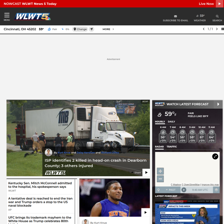Image resolution: width=224 pixels, height=224 pixels.
Task: Select the RADAR tab
Action: pyautogui.click(x=159, y=147)
